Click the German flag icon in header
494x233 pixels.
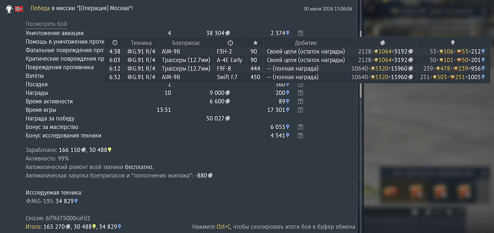click(19, 9)
